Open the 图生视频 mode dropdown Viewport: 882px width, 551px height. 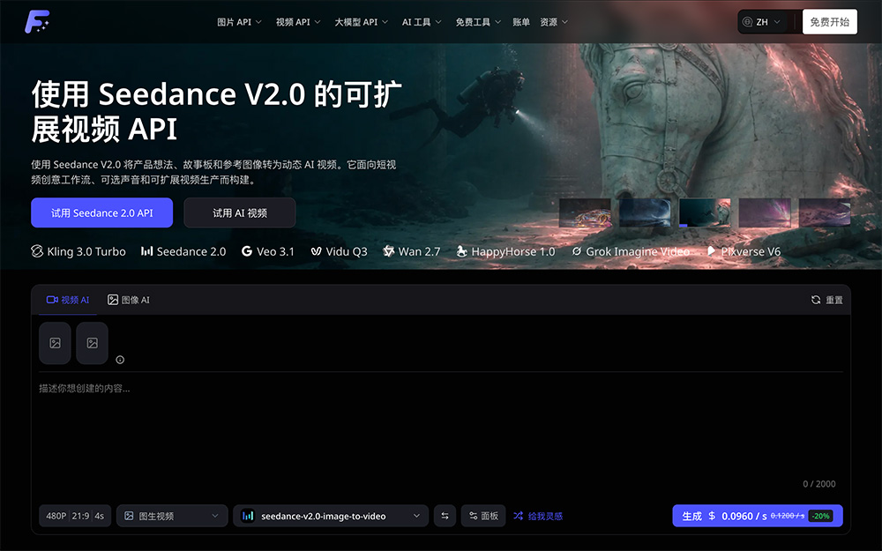172,516
